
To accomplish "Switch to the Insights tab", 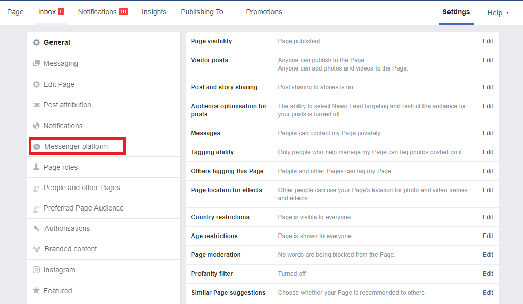I will (154, 12).
